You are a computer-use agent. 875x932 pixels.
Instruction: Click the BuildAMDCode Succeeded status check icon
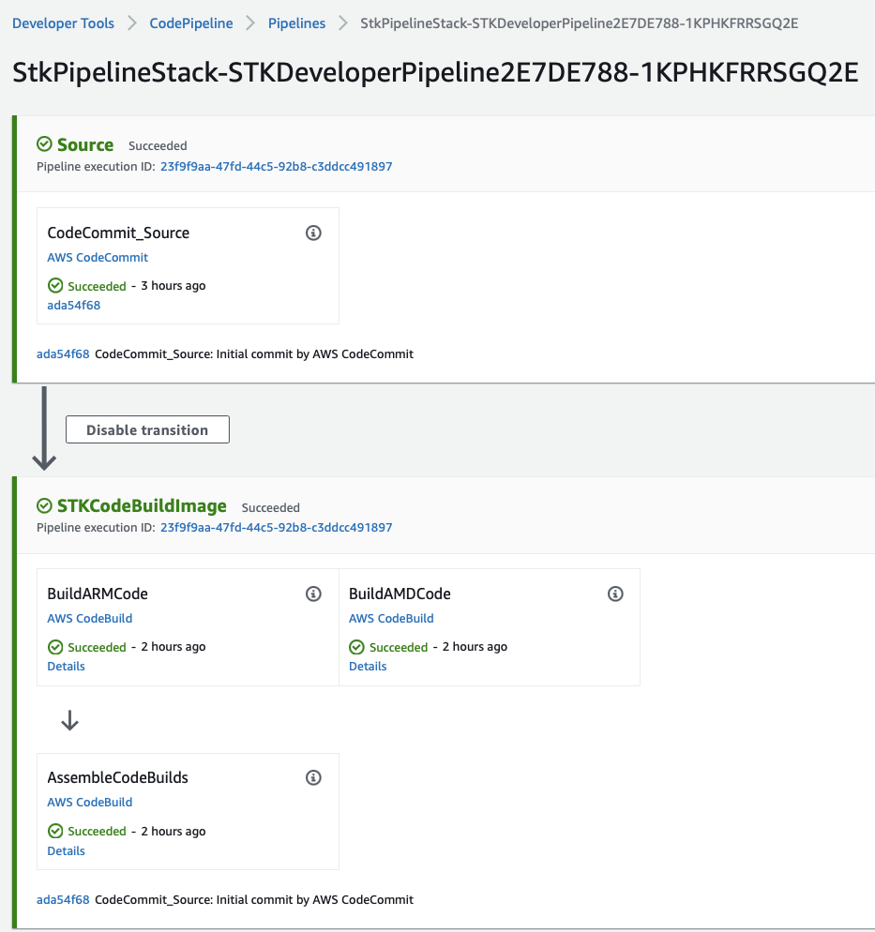pyautogui.click(x=356, y=647)
